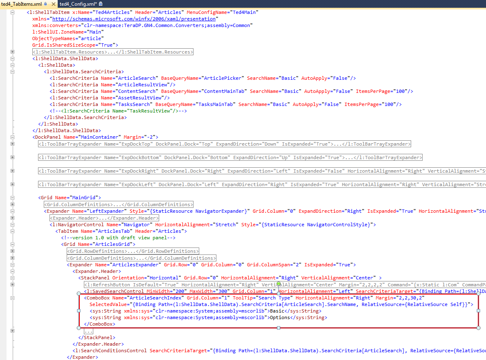Click the SelectedValue binding line in ComboBox

281,304
